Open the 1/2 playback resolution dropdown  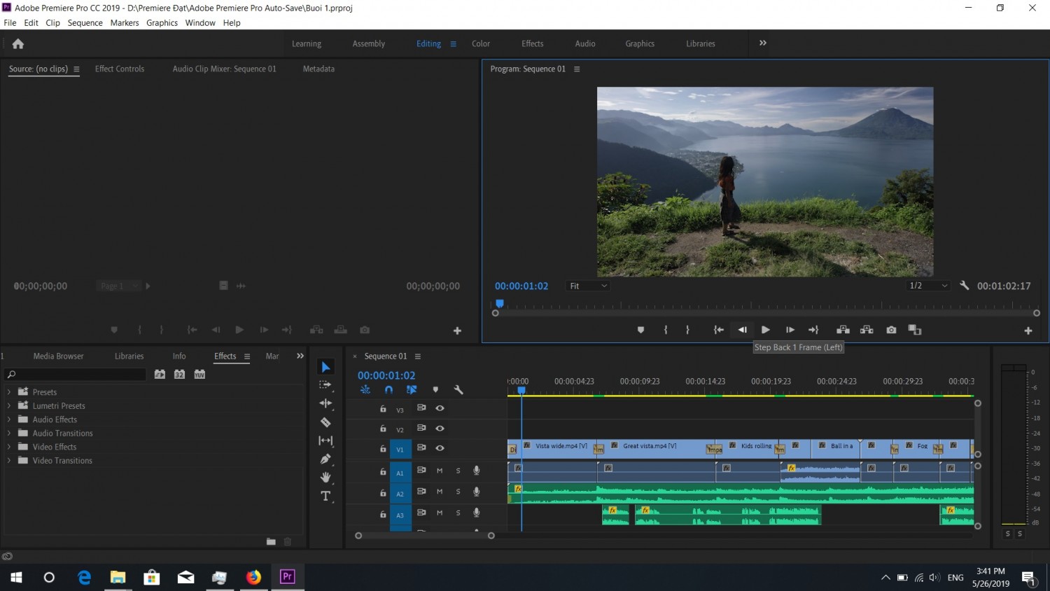(927, 286)
